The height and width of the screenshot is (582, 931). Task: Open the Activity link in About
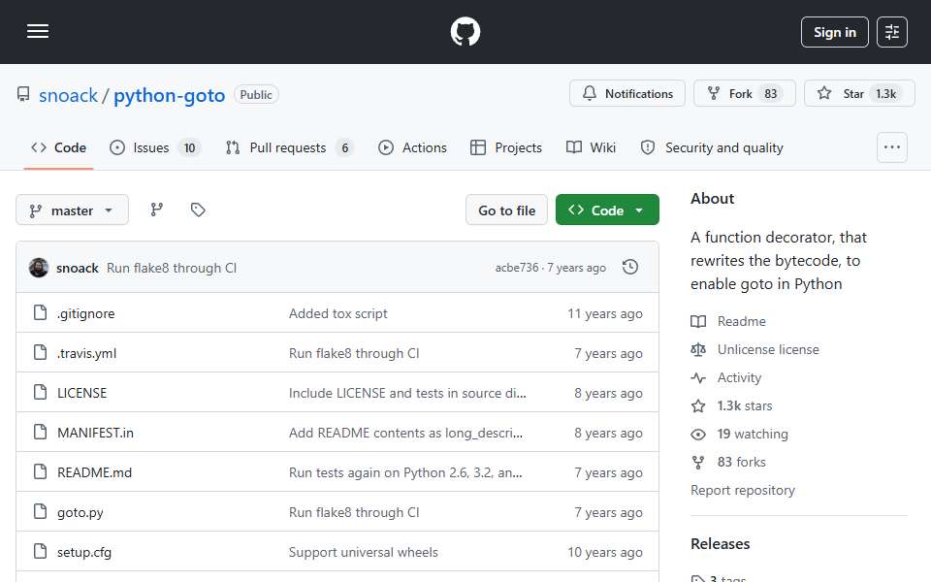pos(739,377)
